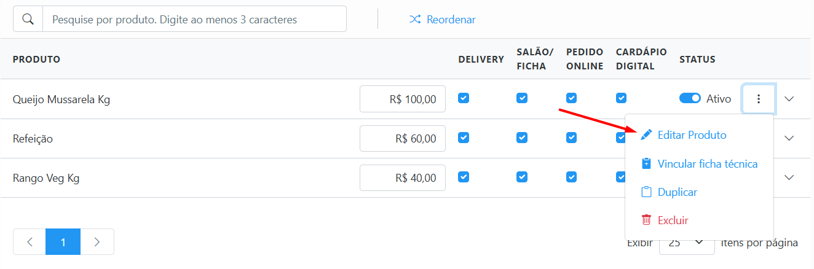Select Vincular ficha técnica menu option
The height and width of the screenshot is (269, 814).
tap(707, 164)
